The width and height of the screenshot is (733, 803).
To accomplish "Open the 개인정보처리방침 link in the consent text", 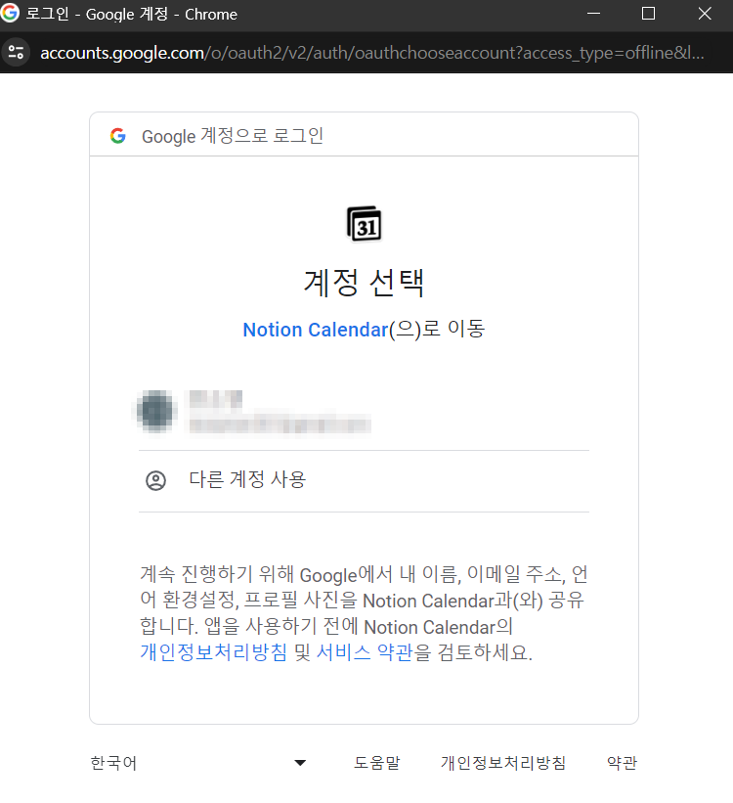I will pos(213,652).
